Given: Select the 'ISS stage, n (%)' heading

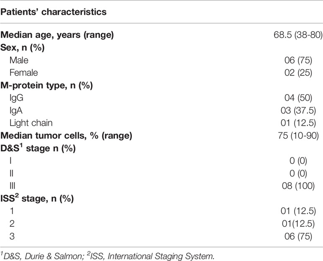Looking at the screenshot, I should [x=37, y=199].
